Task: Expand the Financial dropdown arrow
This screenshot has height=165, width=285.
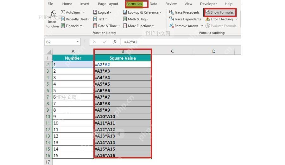Action: (81, 26)
